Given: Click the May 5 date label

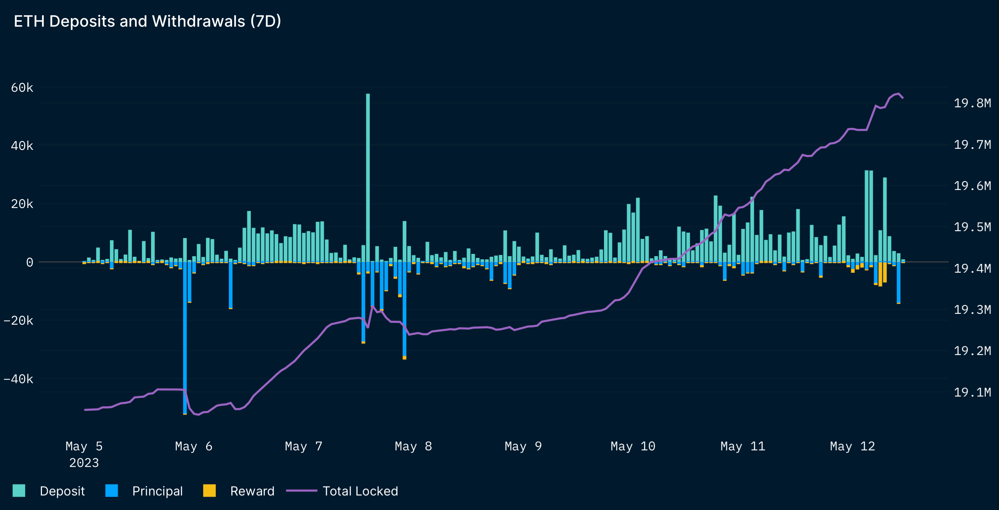Looking at the screenshot, I should coord(84,446).
